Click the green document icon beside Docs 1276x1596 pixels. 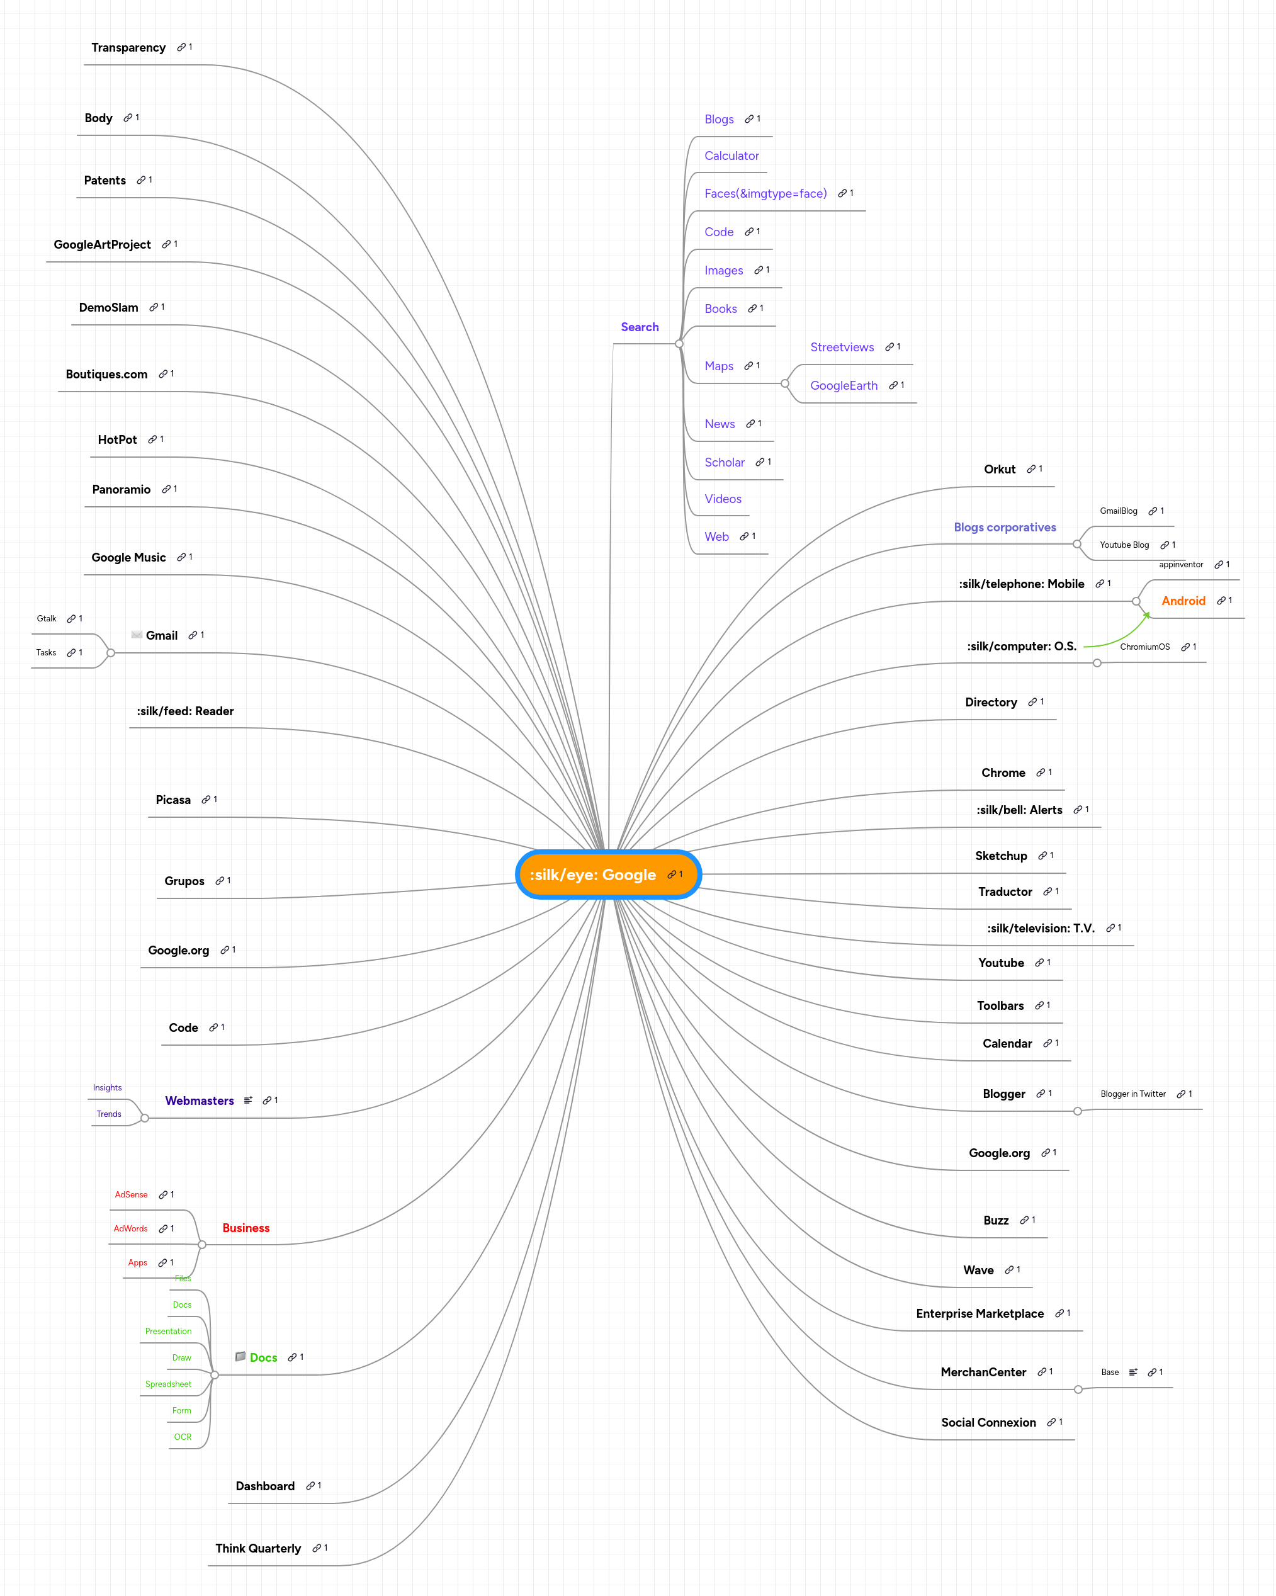pyautogui.click(x=239, y=1357)
